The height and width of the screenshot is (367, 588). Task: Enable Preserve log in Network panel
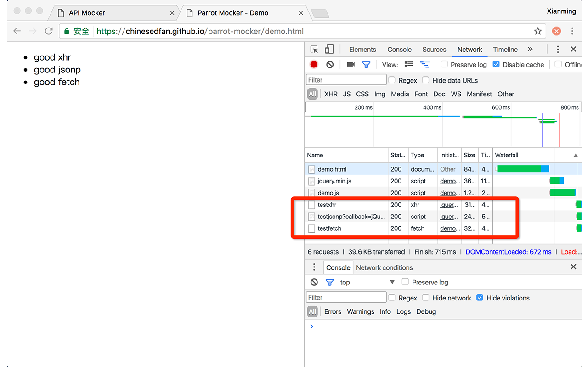point(444,64)
